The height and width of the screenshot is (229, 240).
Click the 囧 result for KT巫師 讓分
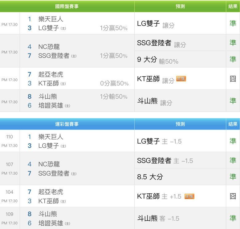[x=233, y=79]
